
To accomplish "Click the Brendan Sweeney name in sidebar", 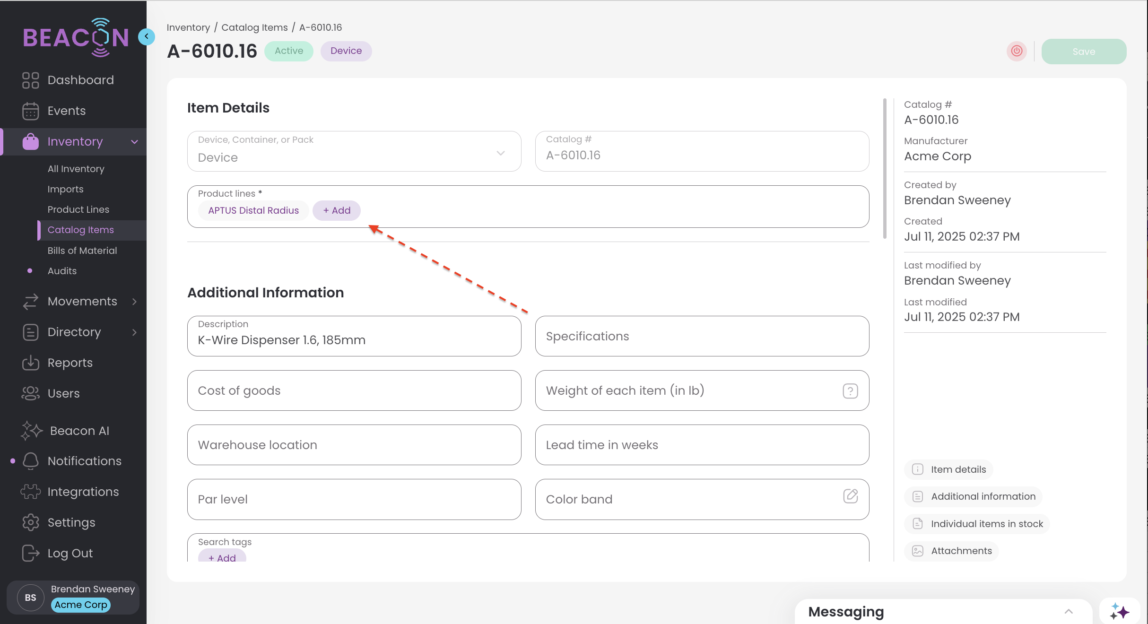I will 93,589.
